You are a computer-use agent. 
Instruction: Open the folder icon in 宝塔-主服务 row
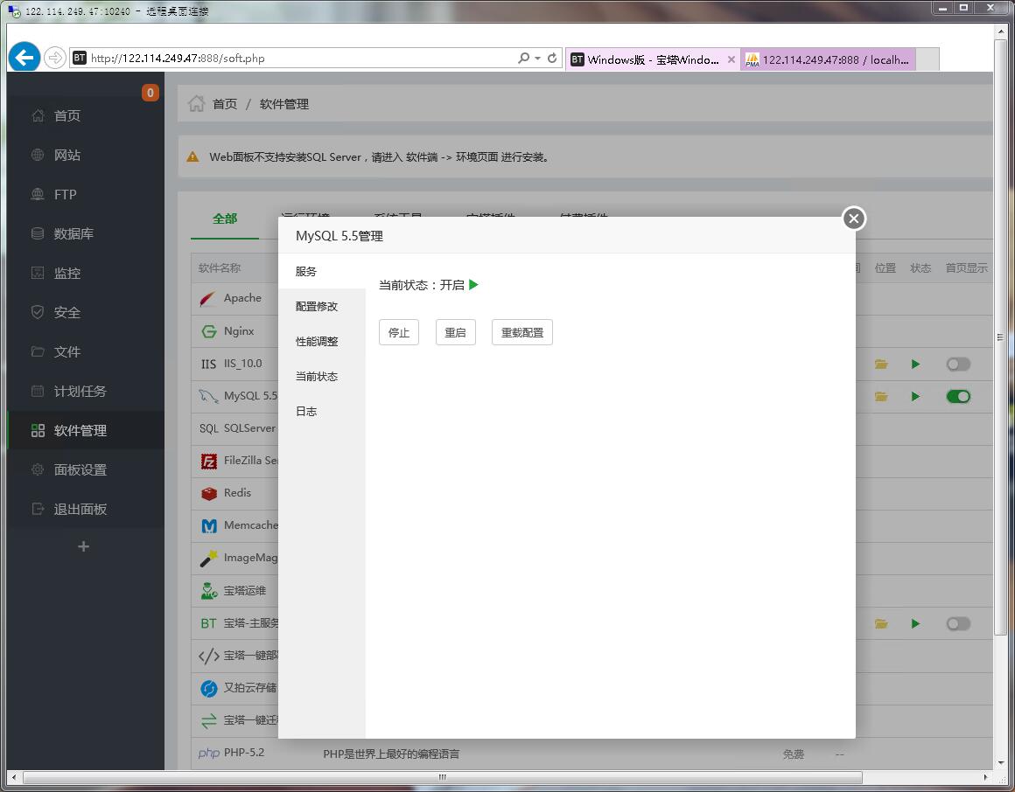pyautogui.click(x=881, y=624)
